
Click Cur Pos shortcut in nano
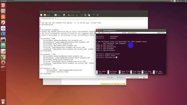point(157,71)
